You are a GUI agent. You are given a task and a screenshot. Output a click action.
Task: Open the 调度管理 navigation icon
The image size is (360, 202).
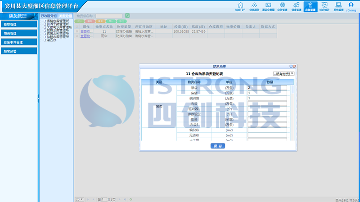tap(296, 7)
